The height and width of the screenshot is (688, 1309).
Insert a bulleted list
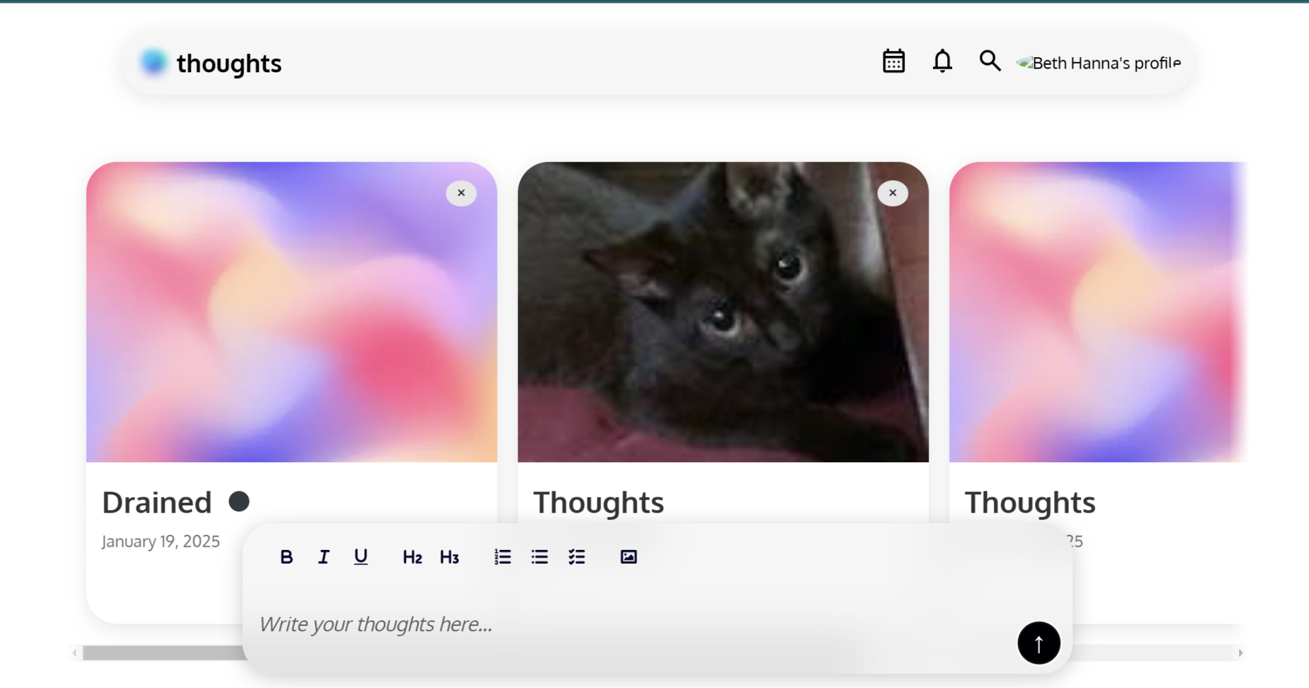pyautogui.click(x=540, y=557)
